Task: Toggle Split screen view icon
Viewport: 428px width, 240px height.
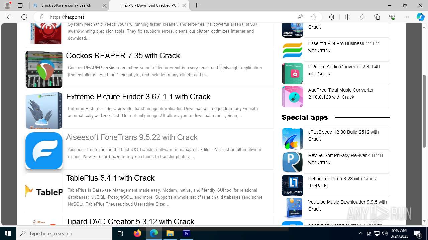Action: pyautogui.click(x=347, y=17)
